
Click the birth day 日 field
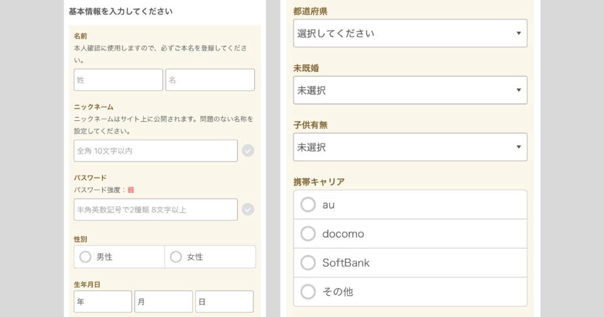click(225, 302)
